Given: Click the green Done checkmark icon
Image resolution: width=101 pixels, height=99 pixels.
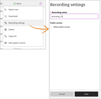Looking at the screenshot, I should pos(15,4).
